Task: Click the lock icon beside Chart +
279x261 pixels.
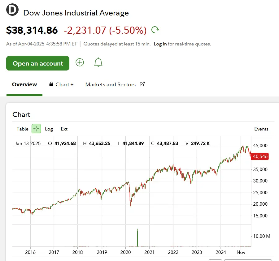Action: point(51,84)
